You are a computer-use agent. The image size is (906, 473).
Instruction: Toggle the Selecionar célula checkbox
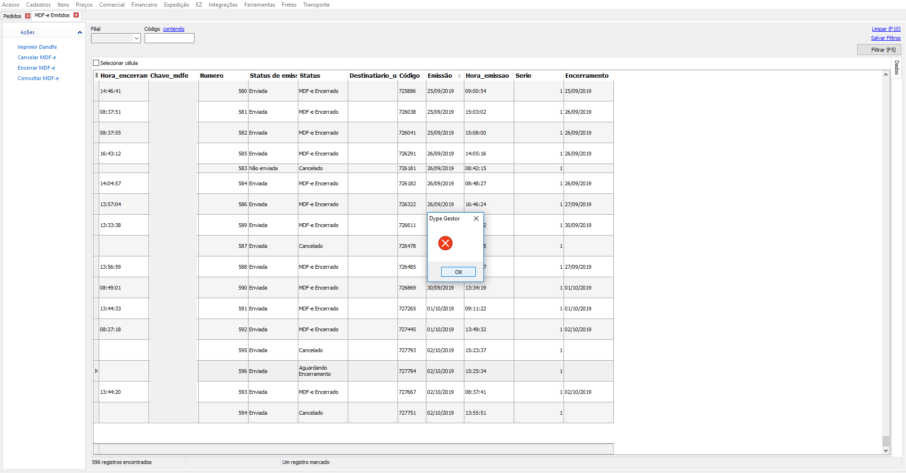coord(96,63)
